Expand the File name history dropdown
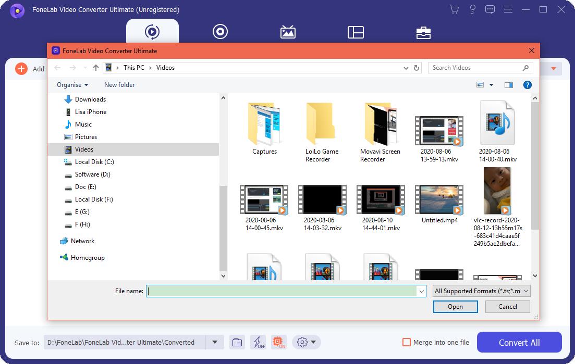575x364 pixels. coord(422,291)
